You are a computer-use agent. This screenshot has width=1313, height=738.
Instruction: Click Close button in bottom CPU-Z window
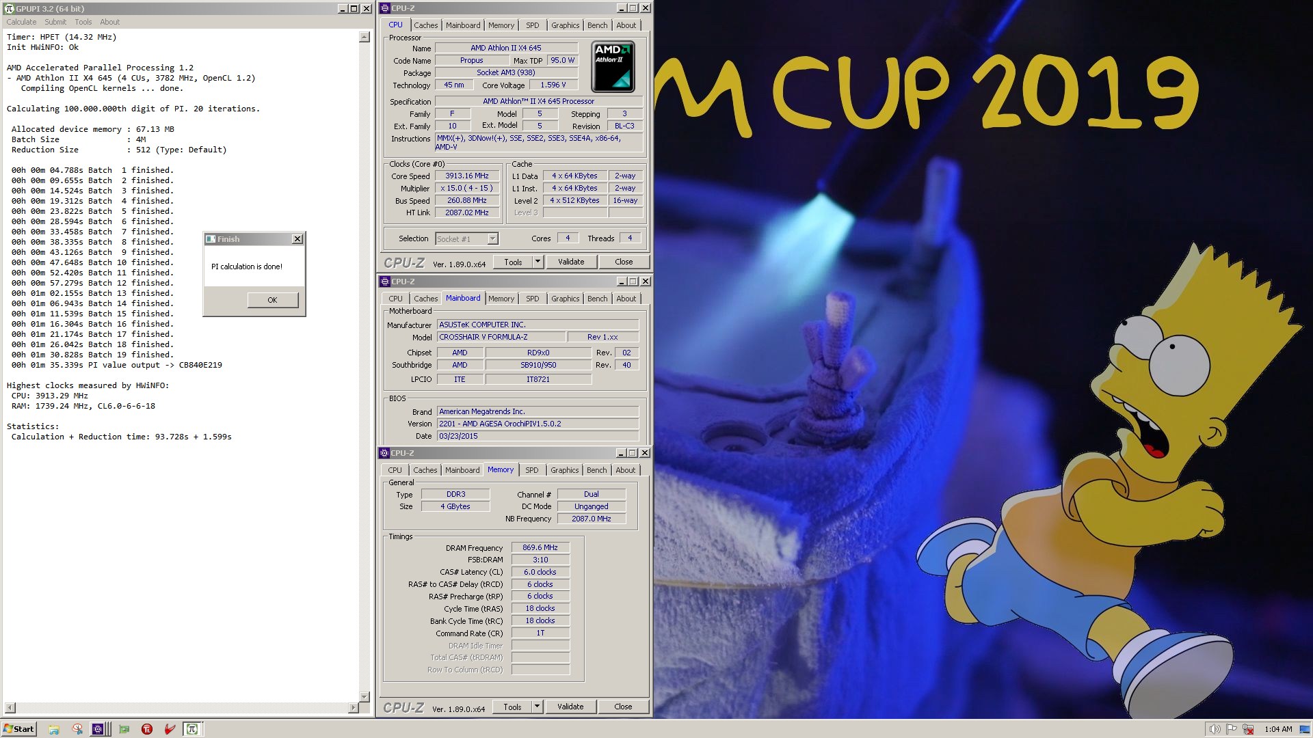tap(623, 707)
